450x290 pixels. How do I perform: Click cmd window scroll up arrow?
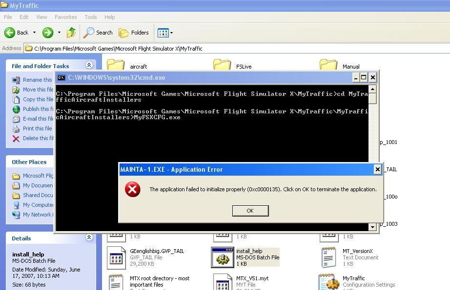pos(372,89)
